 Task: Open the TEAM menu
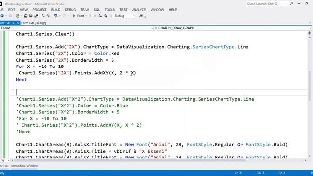pos(85,10)
